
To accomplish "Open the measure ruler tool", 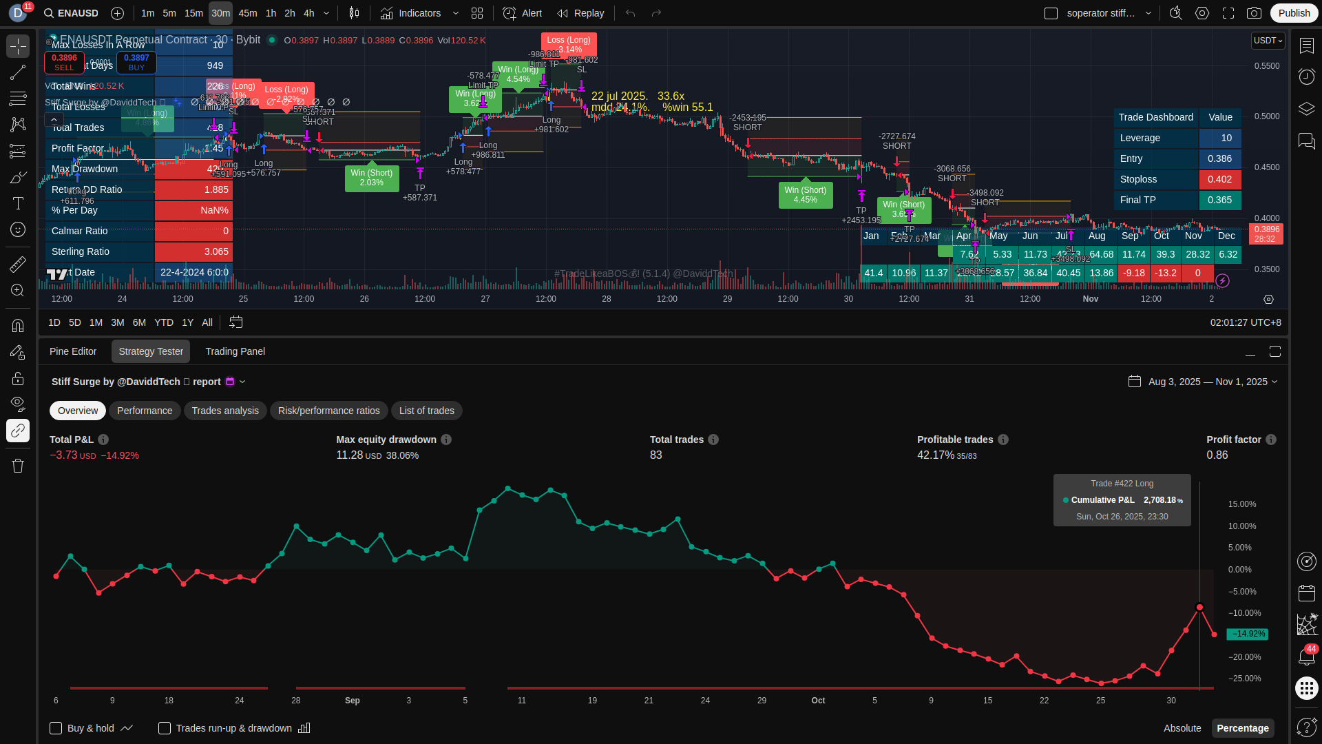I will coord(18,264).
